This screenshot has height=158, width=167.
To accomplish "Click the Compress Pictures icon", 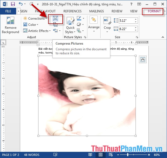I will click(55, 19).
